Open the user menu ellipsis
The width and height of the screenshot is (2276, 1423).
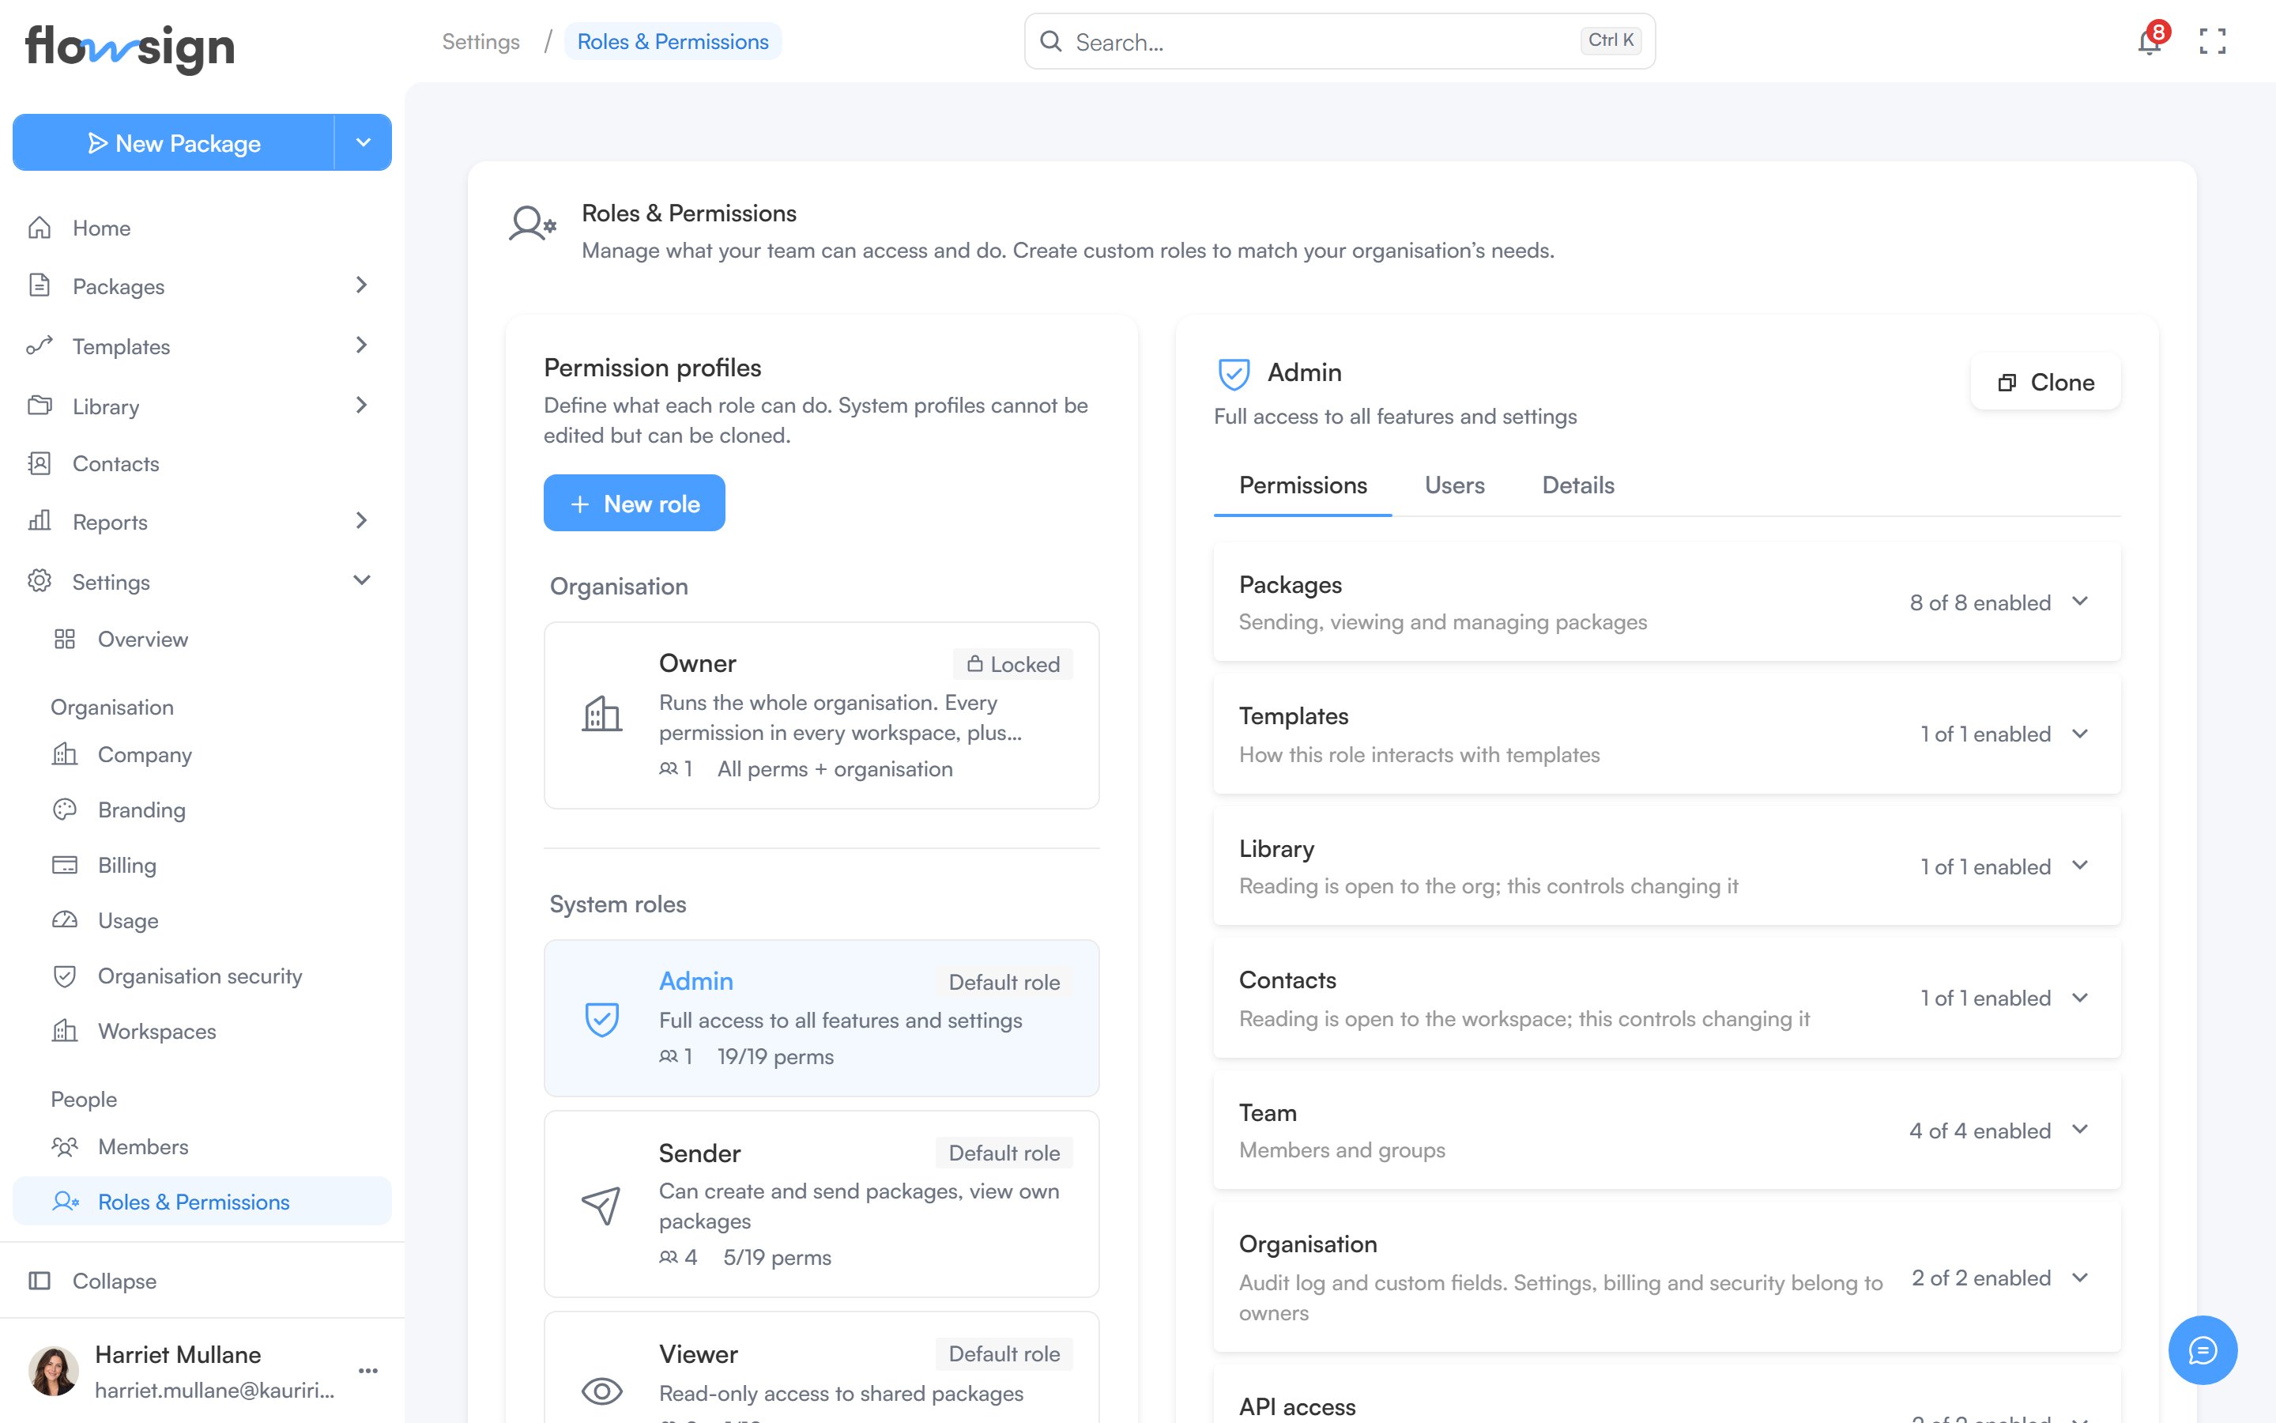pos(369,1370)
